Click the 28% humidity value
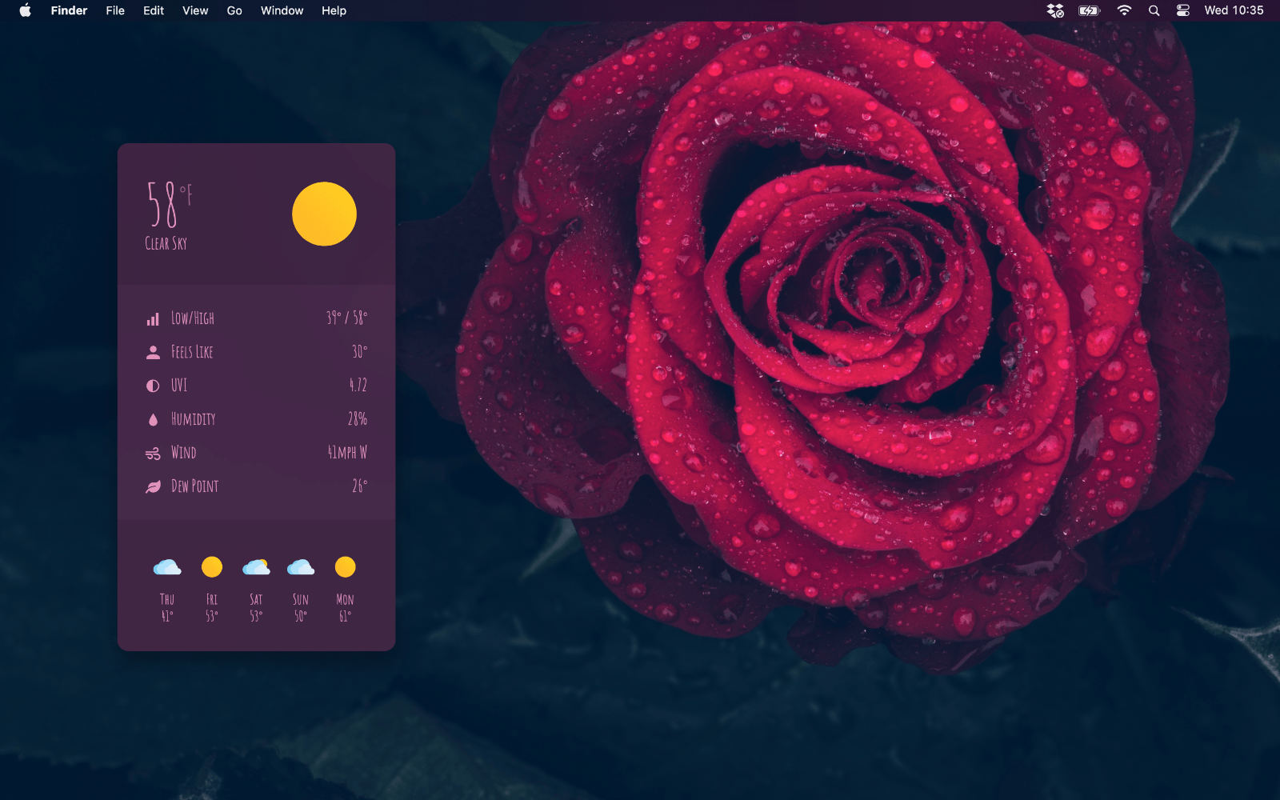 (x=358, y=419)
